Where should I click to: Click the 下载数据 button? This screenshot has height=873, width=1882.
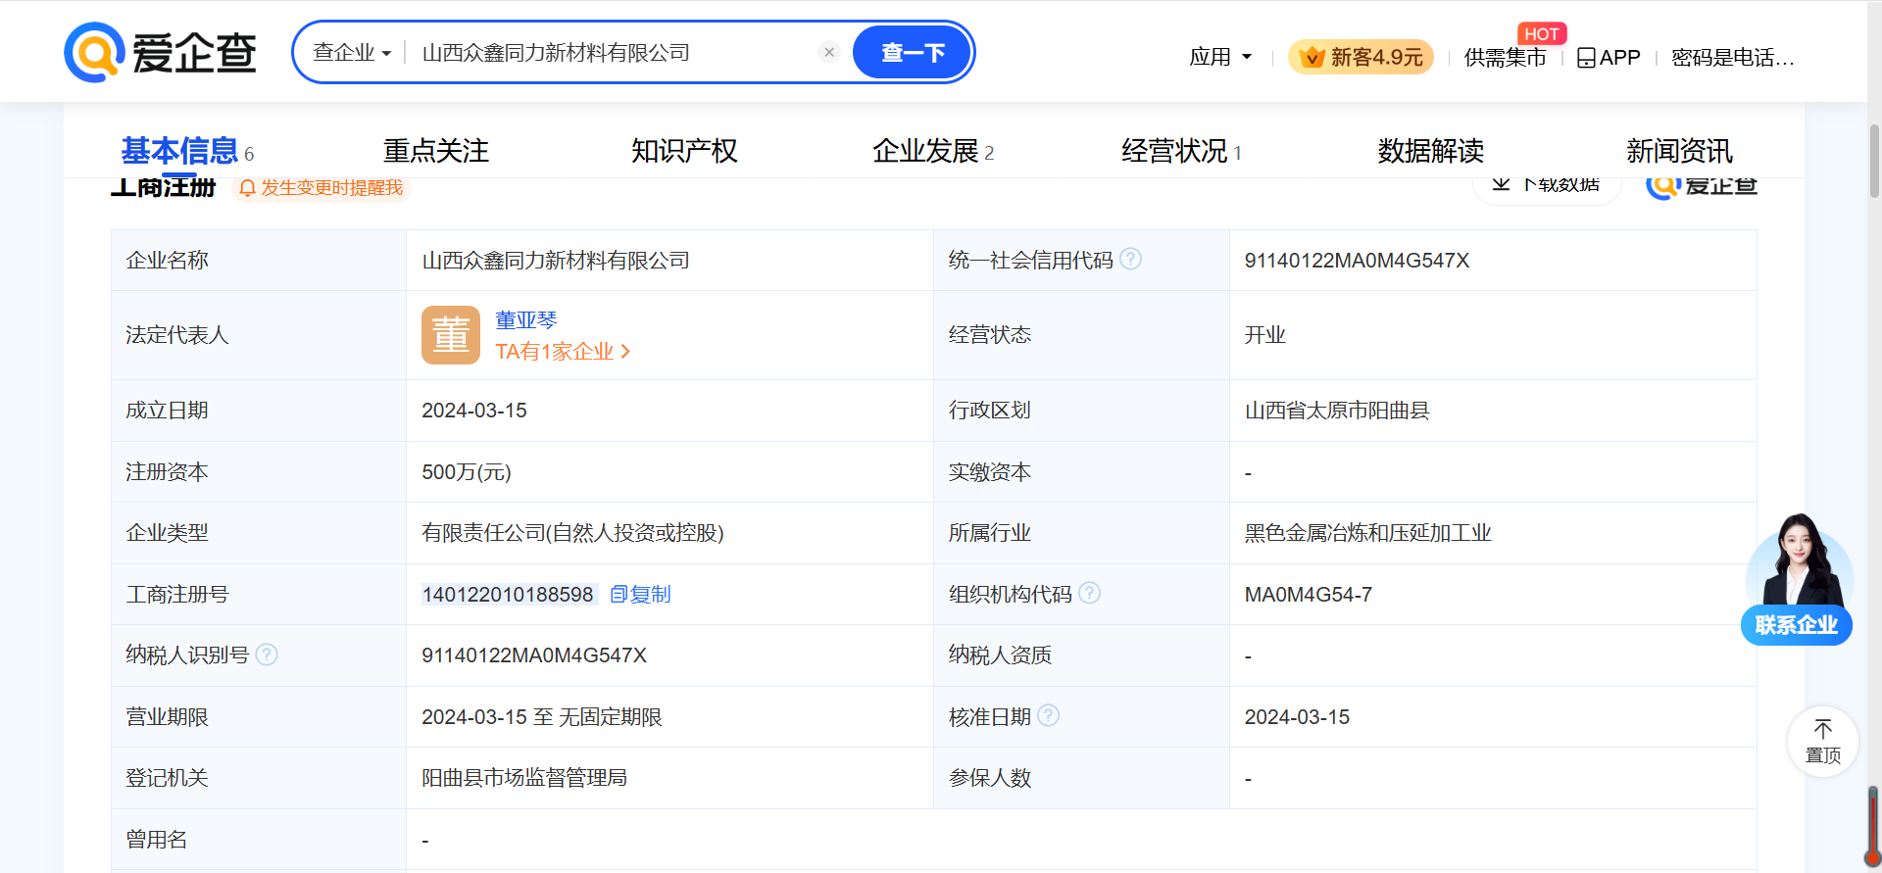1547,185
